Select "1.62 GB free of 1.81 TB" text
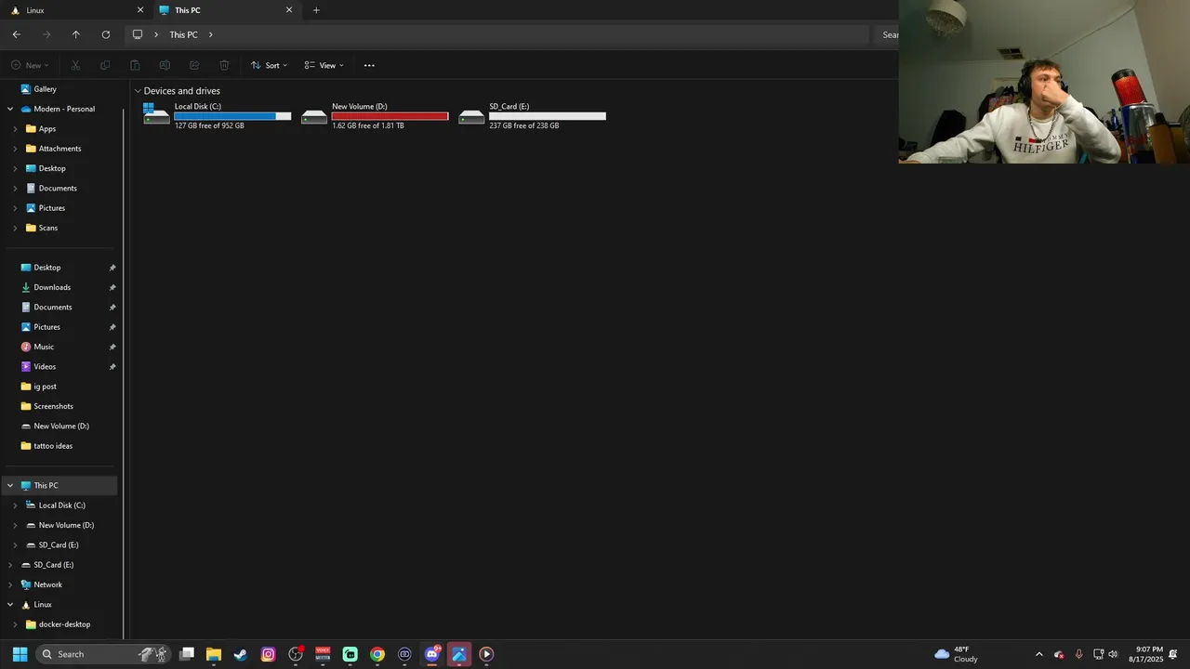 (368, 125)
